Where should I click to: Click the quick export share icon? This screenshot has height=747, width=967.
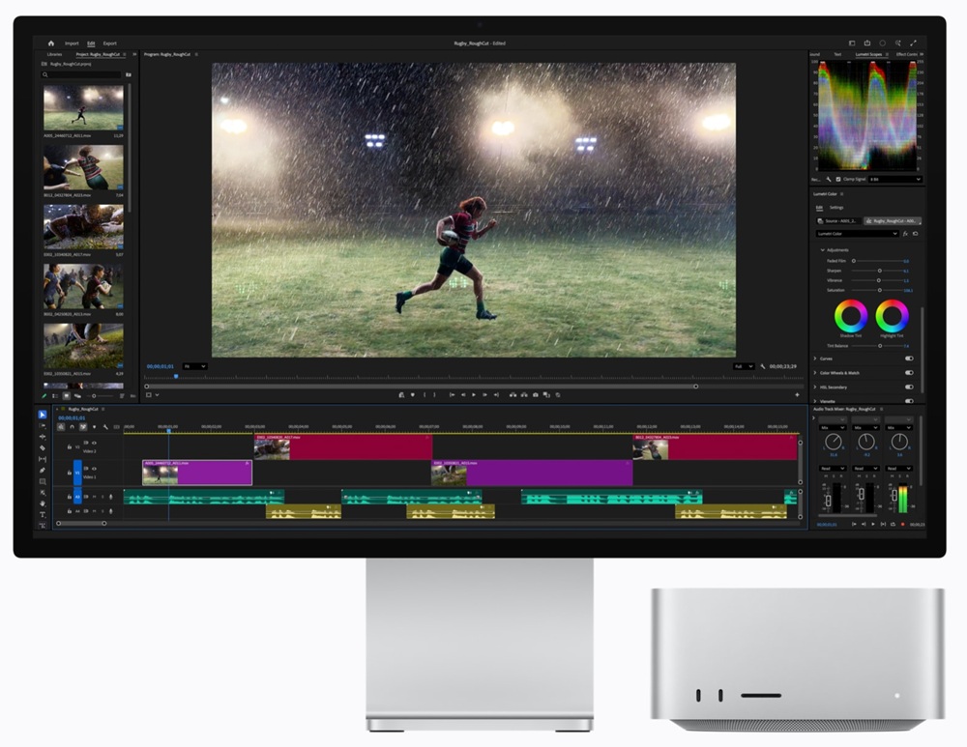867,43
